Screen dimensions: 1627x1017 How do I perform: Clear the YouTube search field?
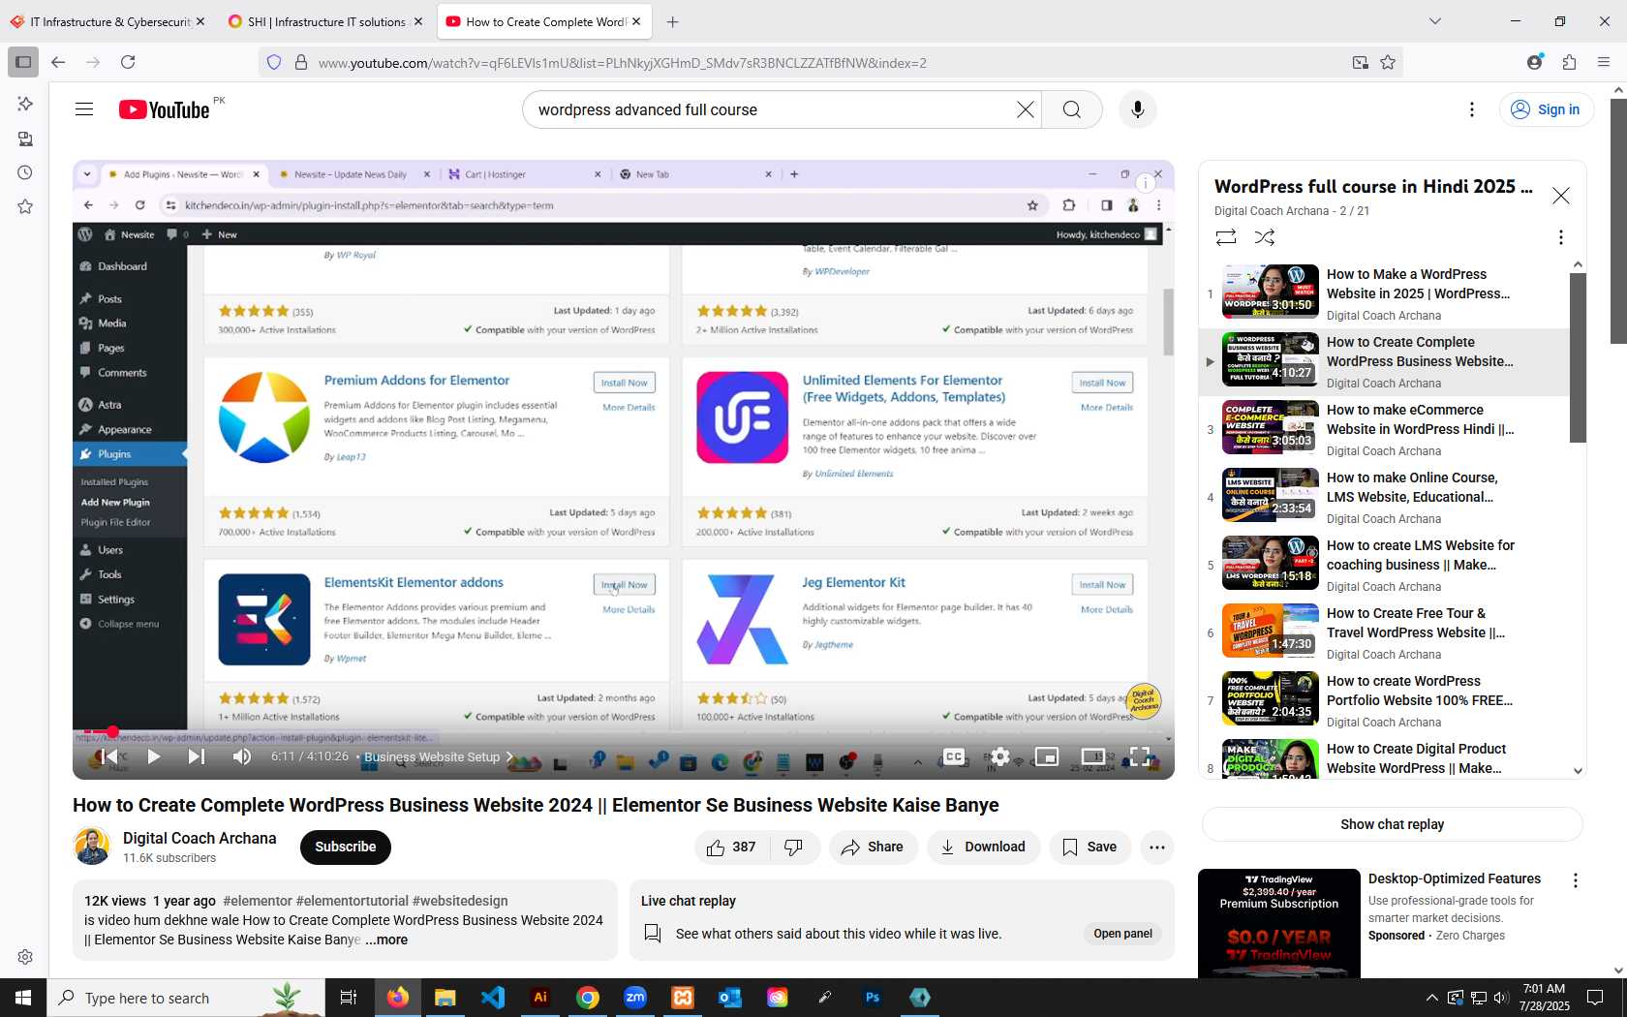[x=1026, y=109]
